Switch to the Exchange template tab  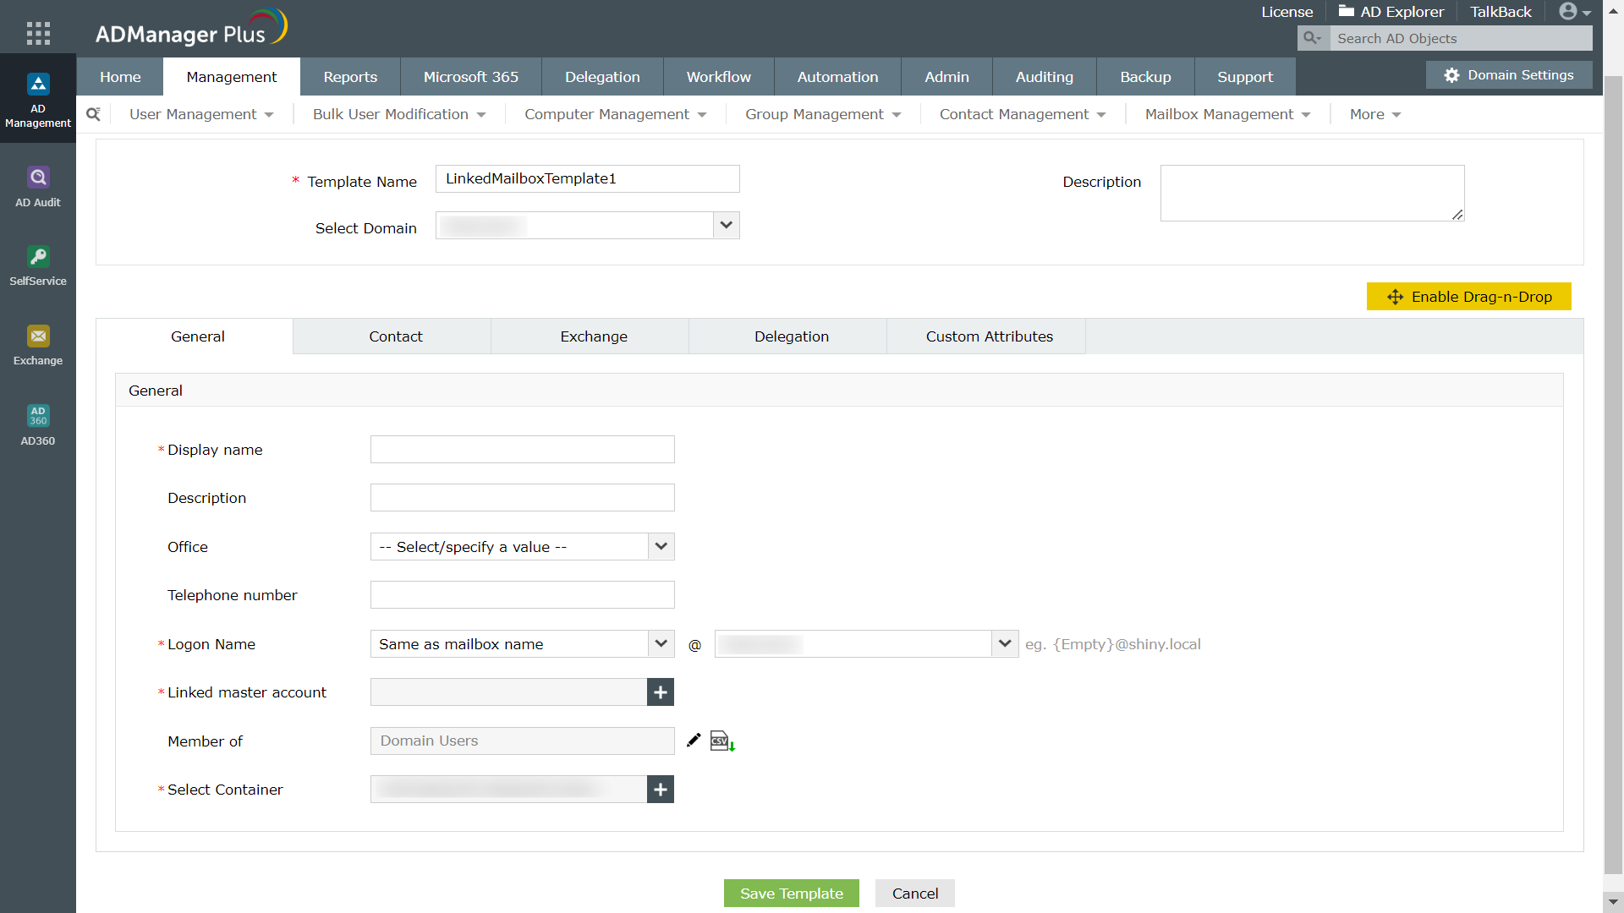click(x=593, y=336)
